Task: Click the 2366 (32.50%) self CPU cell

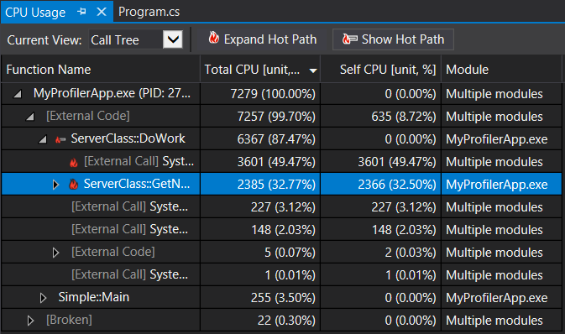Action: 381,184
